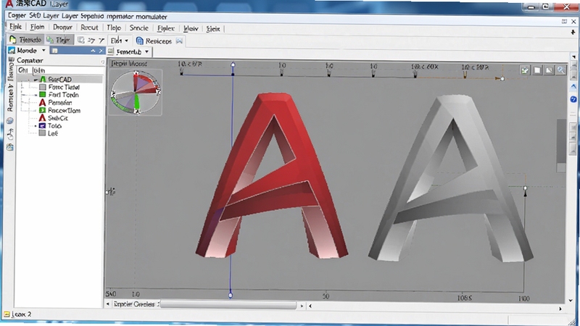Click the top ruler handle on the blue guide
The width and height of the screenshot is (580, 326).
(x=233, y=64)
